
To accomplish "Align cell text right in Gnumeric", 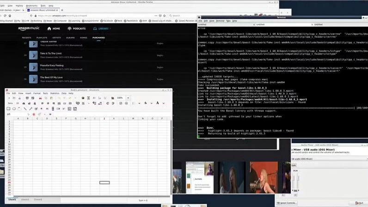I will click(x=54, y=103).
